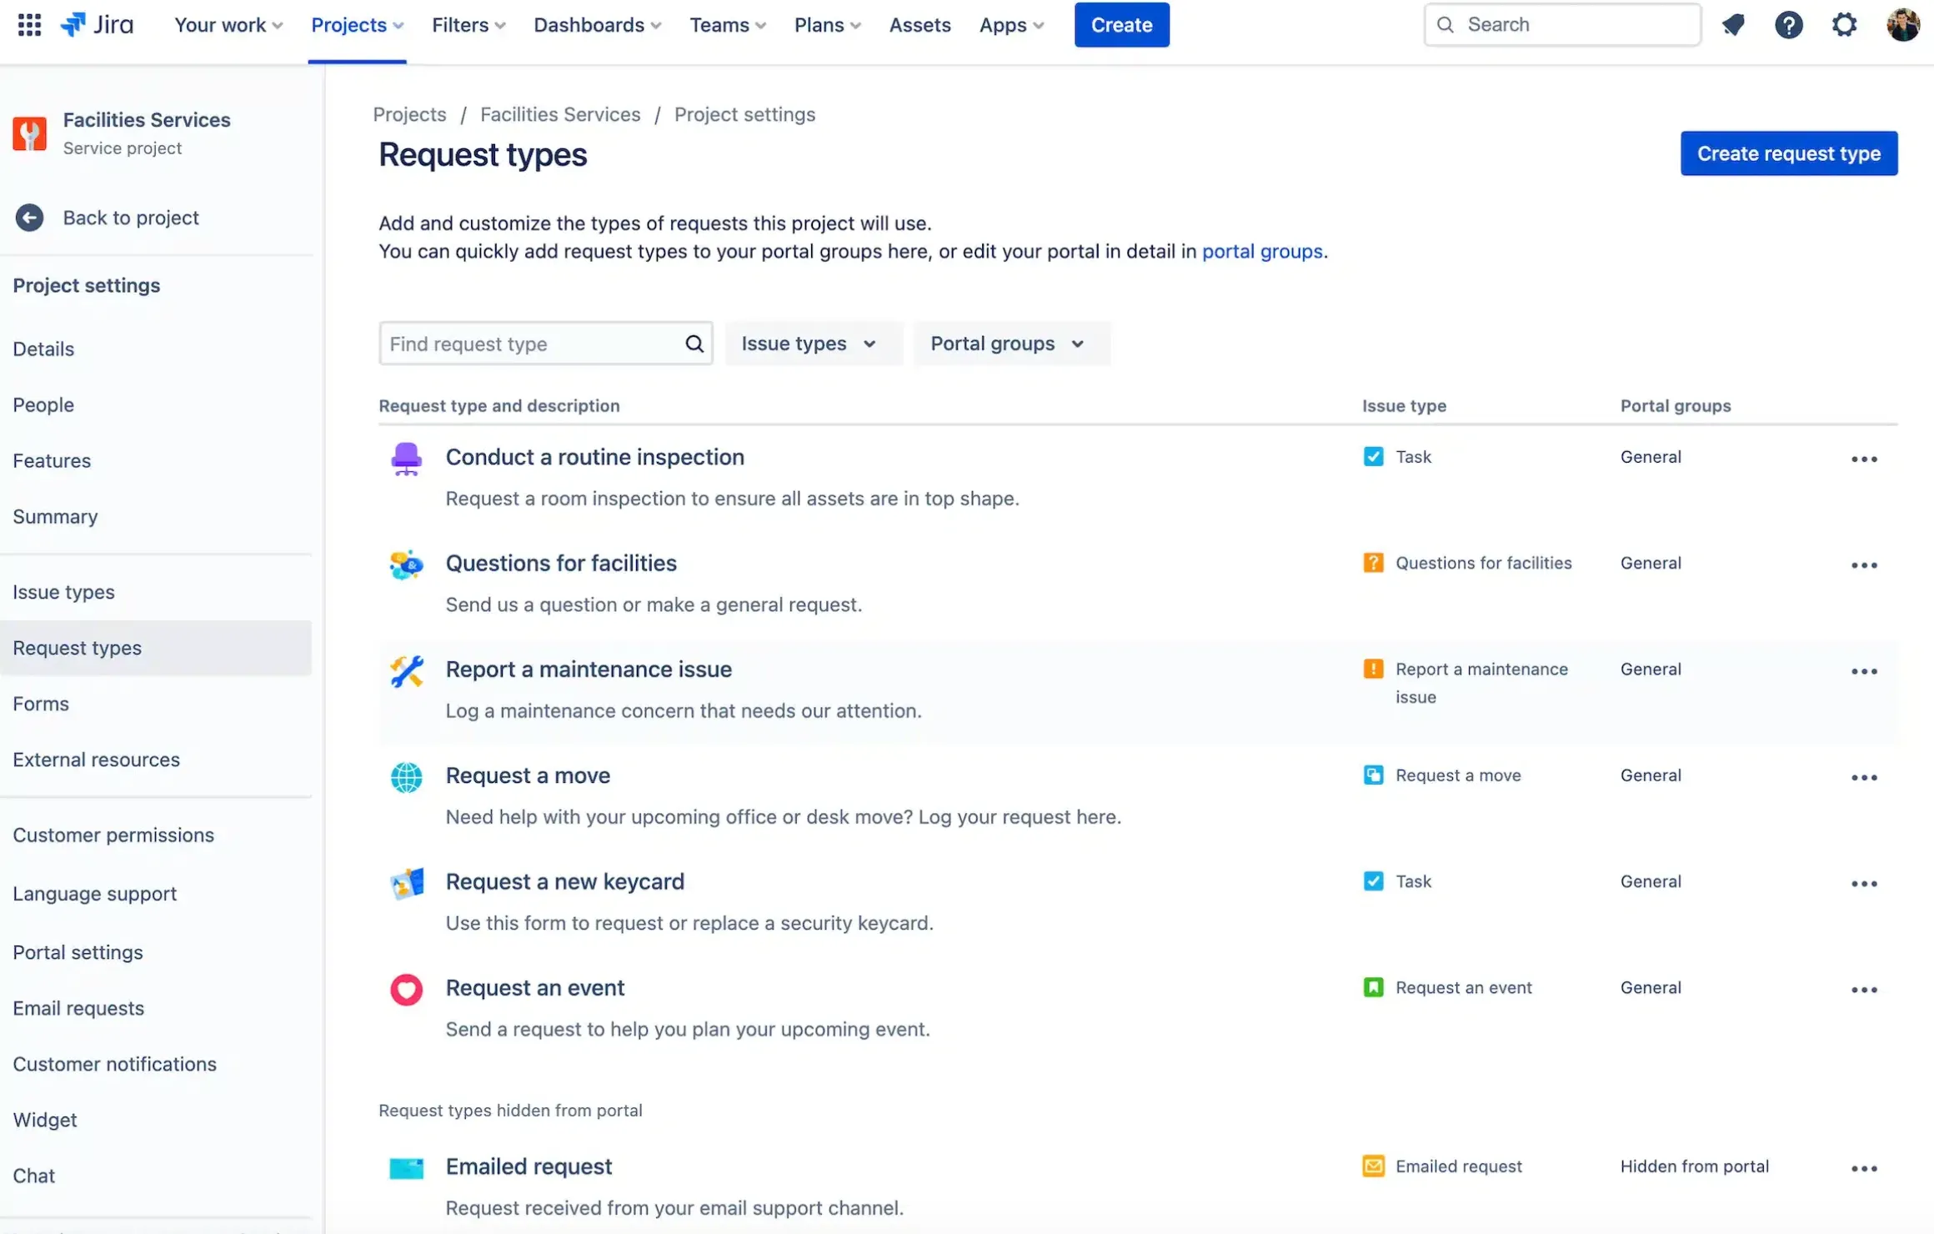Click the notifications bell icon
The height and width of the screenshot is (1234, 1934).
click(x=1733, y=25)
